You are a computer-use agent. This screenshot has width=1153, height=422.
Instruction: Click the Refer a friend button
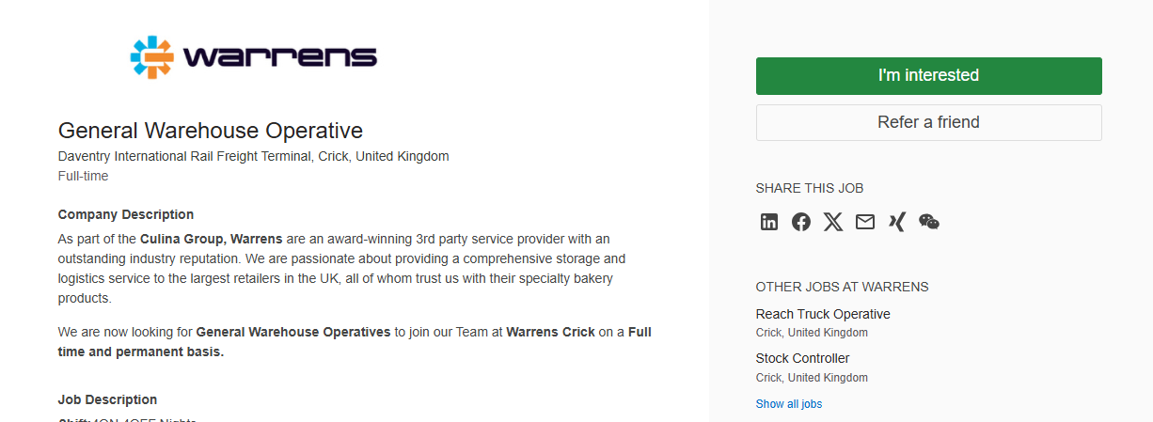click(929, 122)
